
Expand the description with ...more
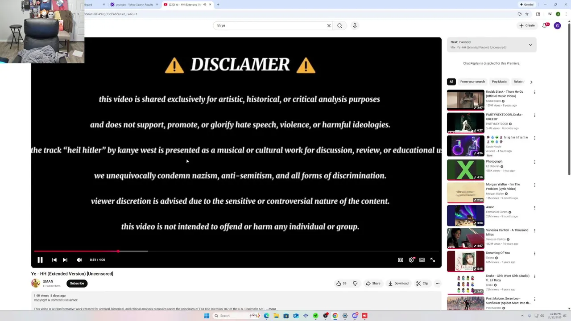(x=271, y=309)
